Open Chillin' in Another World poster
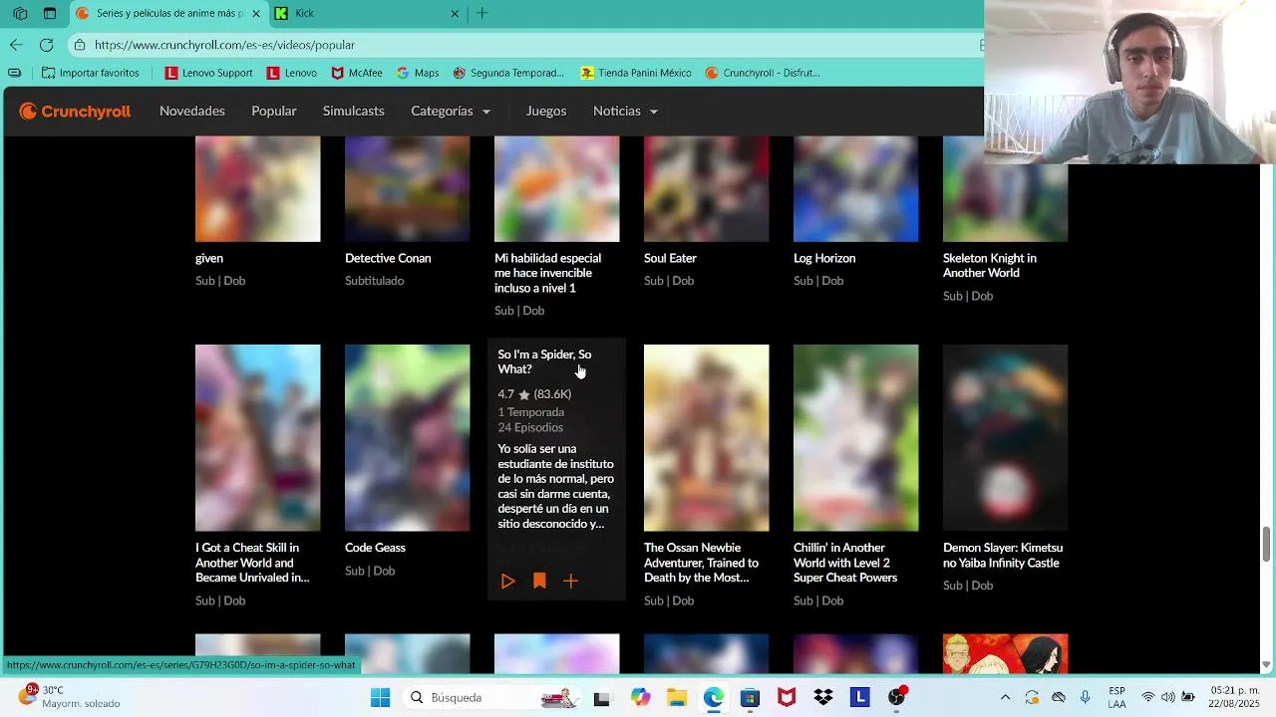Image resolution: width=1276 pixels, height=717 pixels. pos(855,438)
